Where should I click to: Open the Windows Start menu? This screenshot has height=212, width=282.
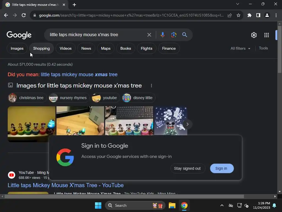pos(98,205)
